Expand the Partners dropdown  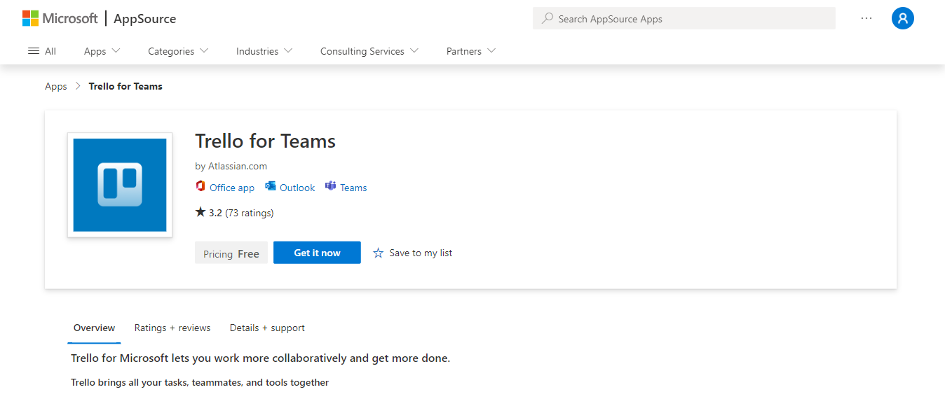[470, 51]
